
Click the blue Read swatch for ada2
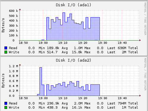pyautogui.click(x=6, y=103)
